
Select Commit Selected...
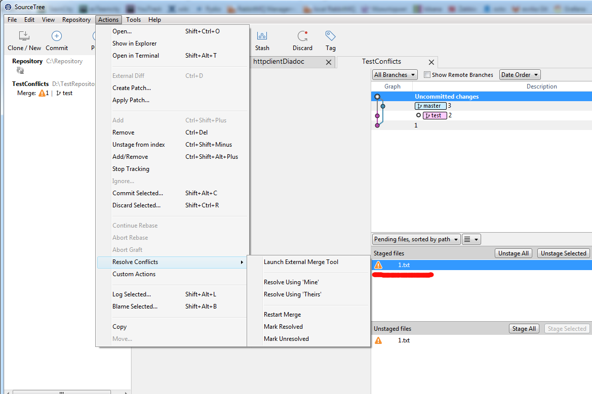[173, 193]
